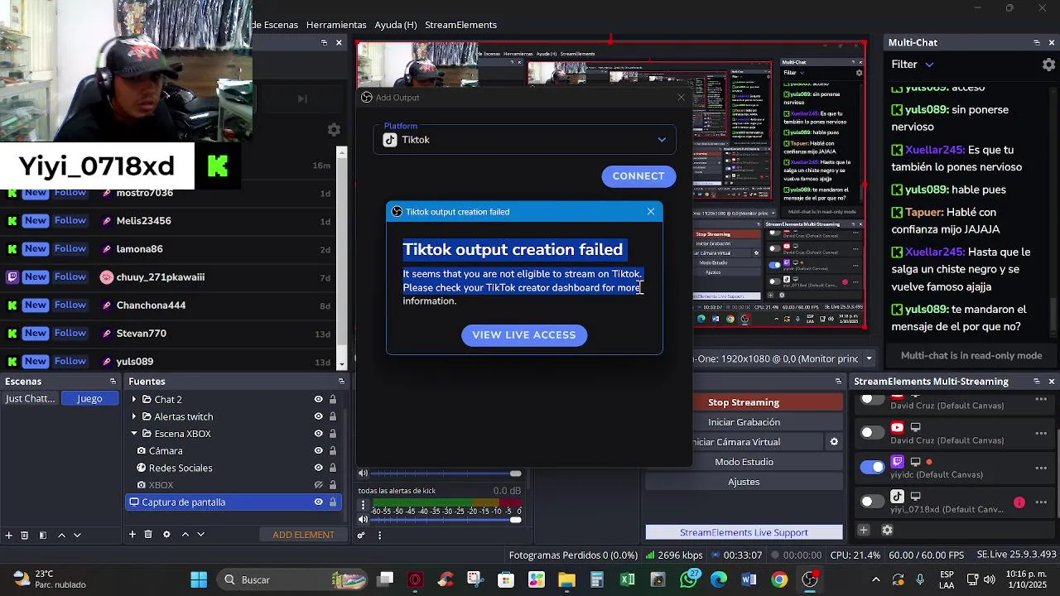The image size is (1060, 596).
Task: Pop out the Fuentes dock panel
Action: click(341, 382)
